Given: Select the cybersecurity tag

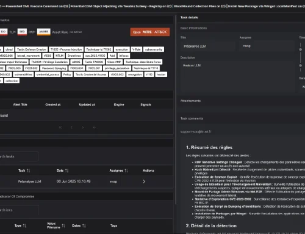Looking at the screenshot, I should point(154,49).
